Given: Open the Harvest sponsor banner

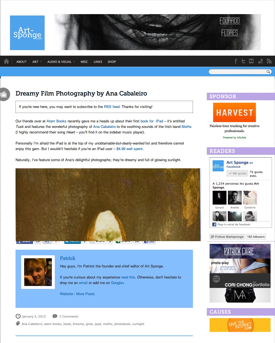Looking at the screenshot, I should click(x=235, y=112).
